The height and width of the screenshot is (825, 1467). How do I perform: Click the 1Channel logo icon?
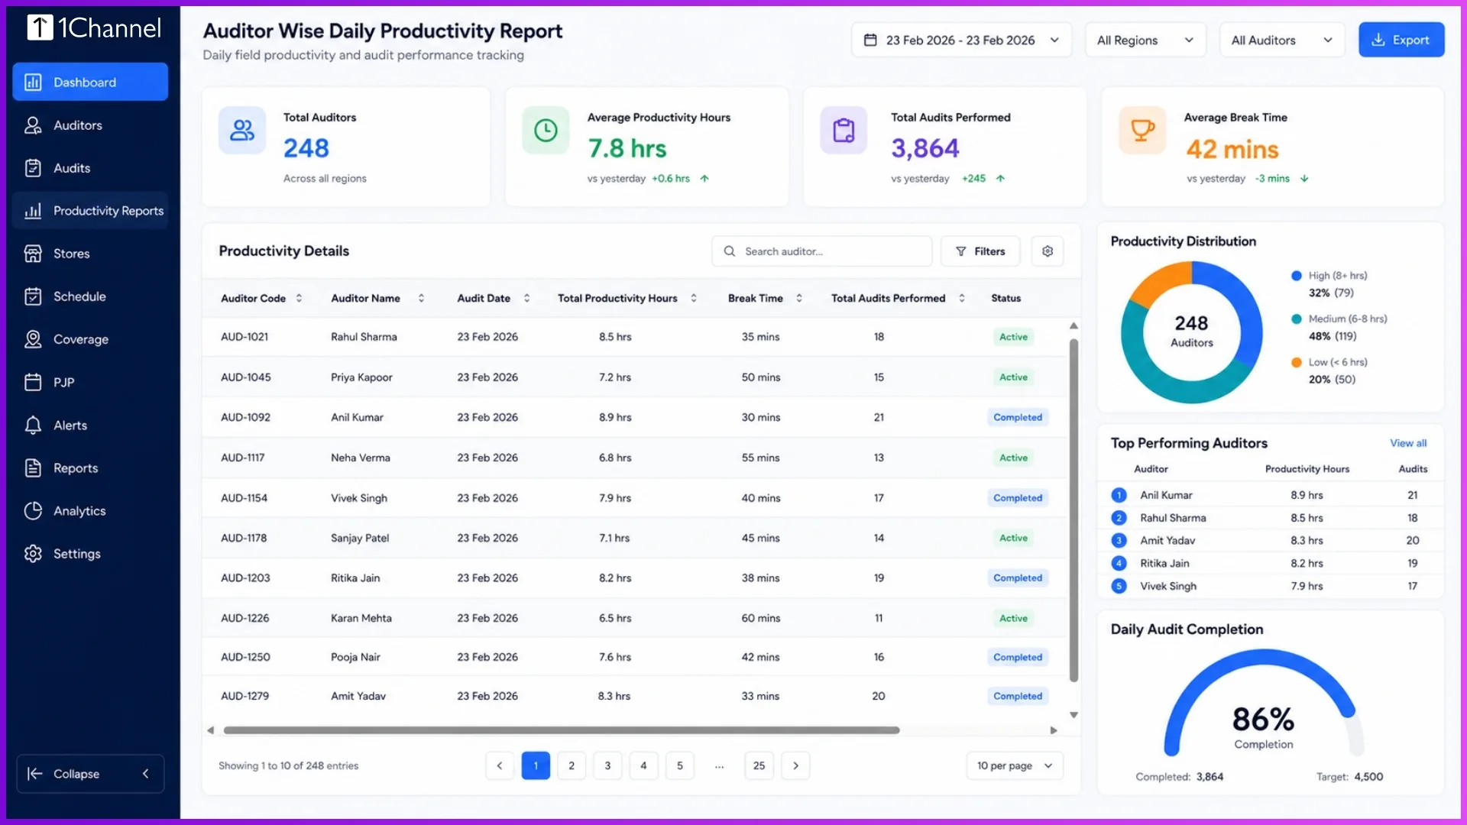(x=40, y=27)
